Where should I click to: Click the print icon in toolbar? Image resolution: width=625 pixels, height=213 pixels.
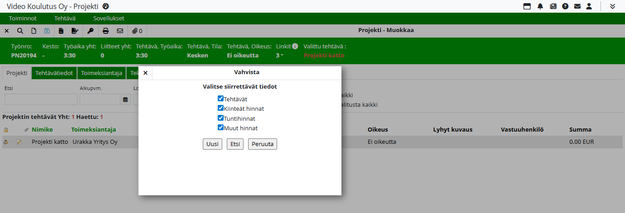106,31
